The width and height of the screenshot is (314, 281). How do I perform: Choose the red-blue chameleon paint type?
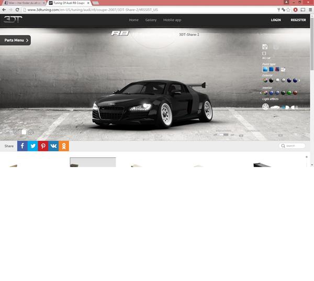coord(277,69)
